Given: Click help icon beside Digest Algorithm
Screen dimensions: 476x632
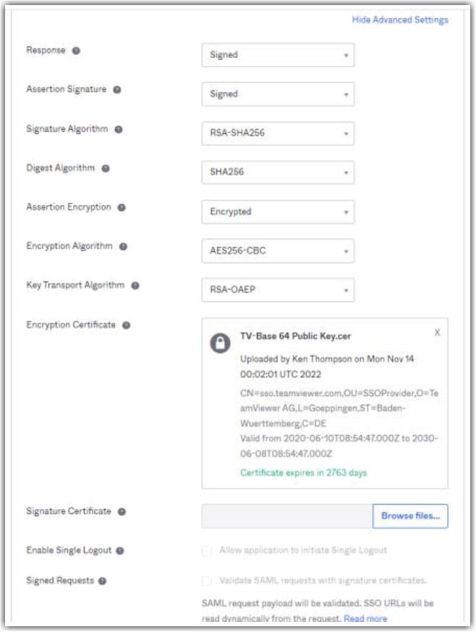Looking at the screenshot, I should click(x=106, y=169).
